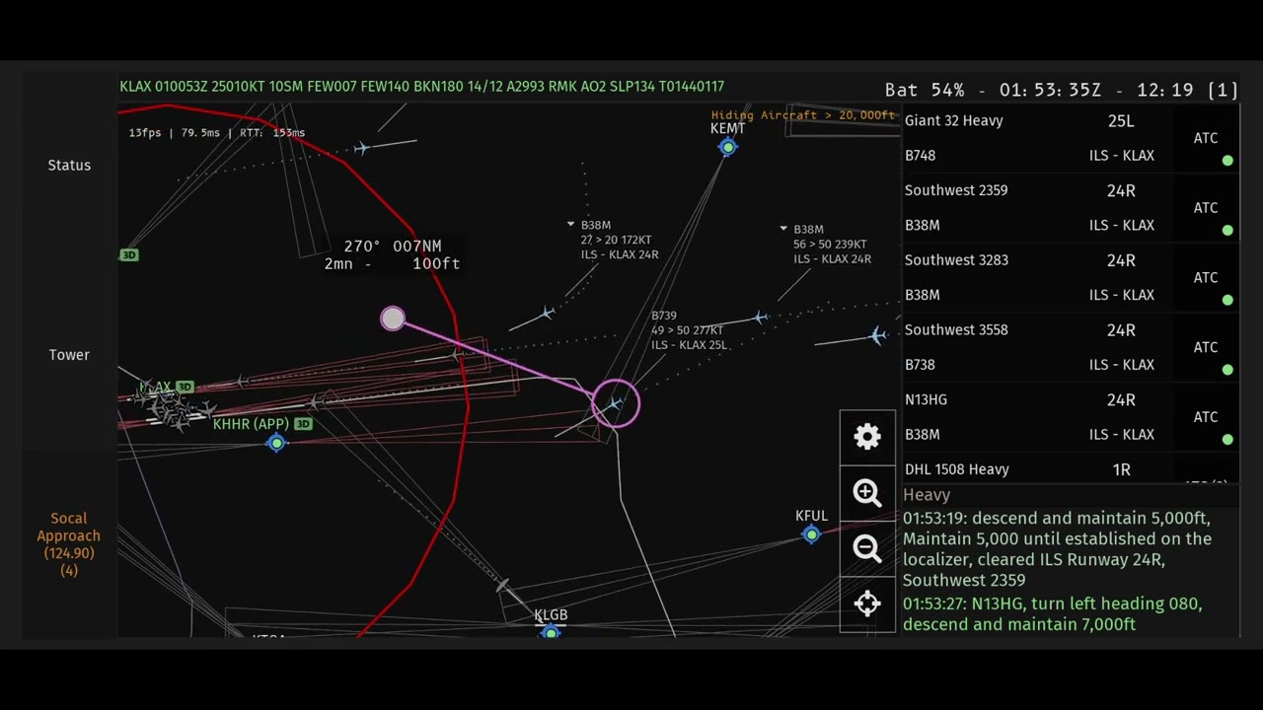Open the 3D view badge beside KLAX

point(185,387)
